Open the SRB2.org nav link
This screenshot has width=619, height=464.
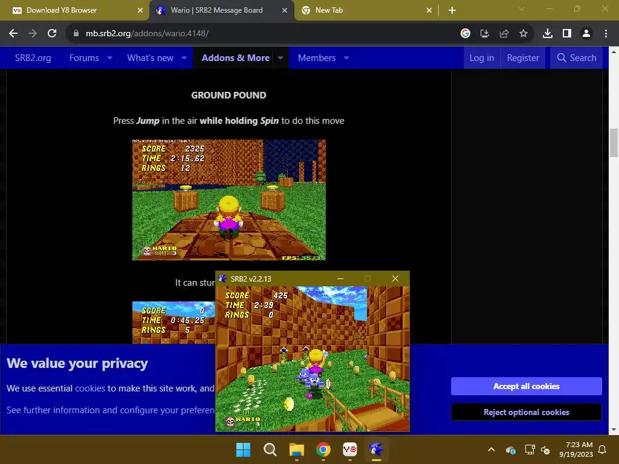[x=33, y=58]
